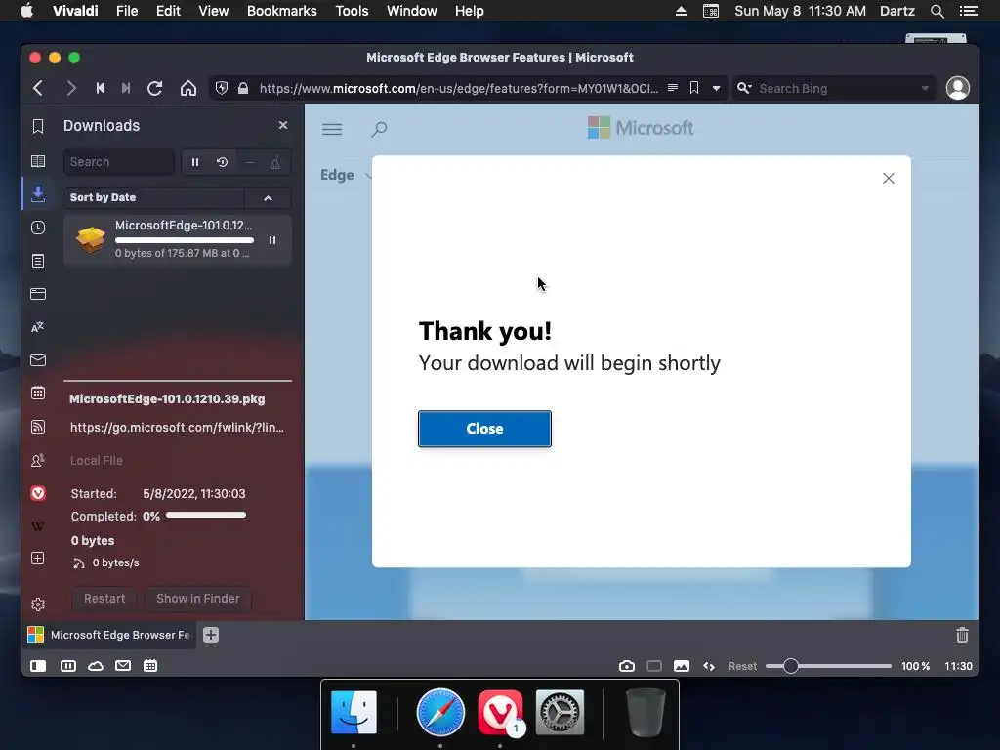Add a new web panel

[x=38, y=559]
